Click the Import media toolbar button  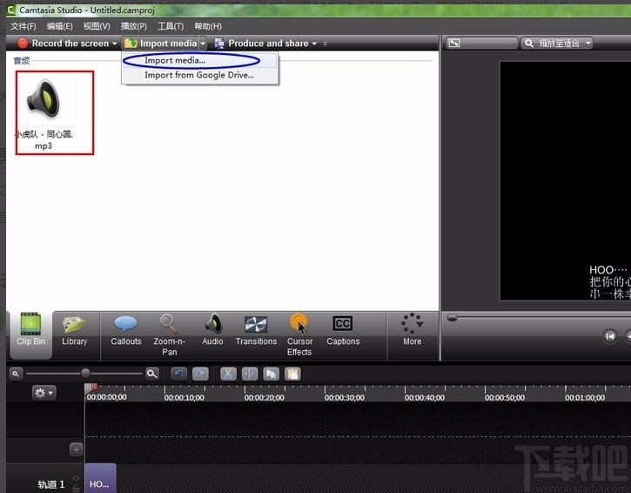pos(160,43)
